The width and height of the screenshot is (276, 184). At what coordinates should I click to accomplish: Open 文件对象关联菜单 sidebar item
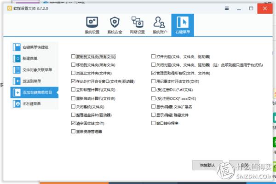(x=34, y=70)
